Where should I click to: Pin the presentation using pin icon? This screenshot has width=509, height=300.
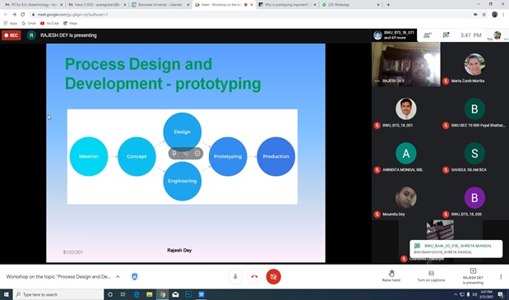click(x=174, y=153)
